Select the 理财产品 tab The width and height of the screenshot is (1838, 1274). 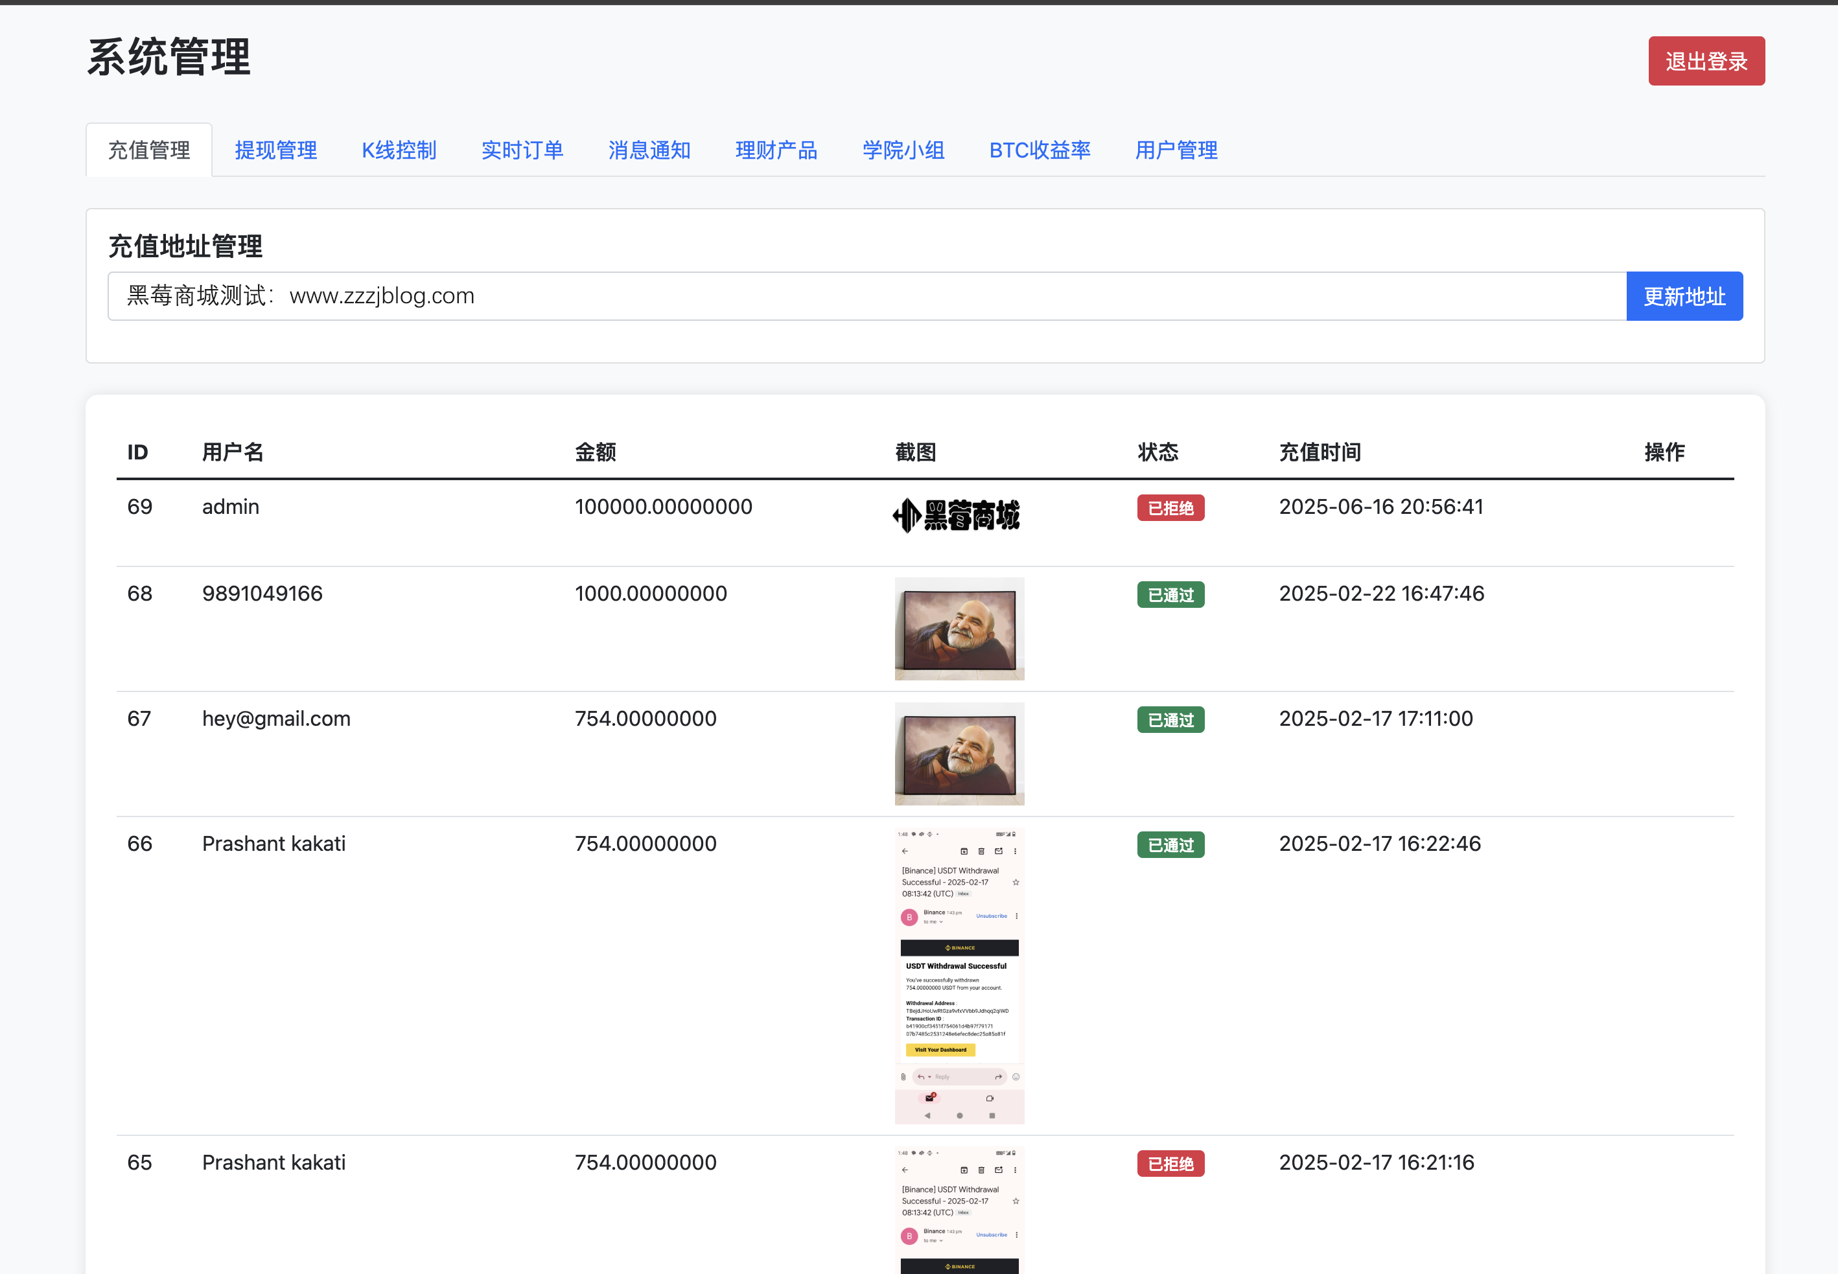(x=776, y=150)
